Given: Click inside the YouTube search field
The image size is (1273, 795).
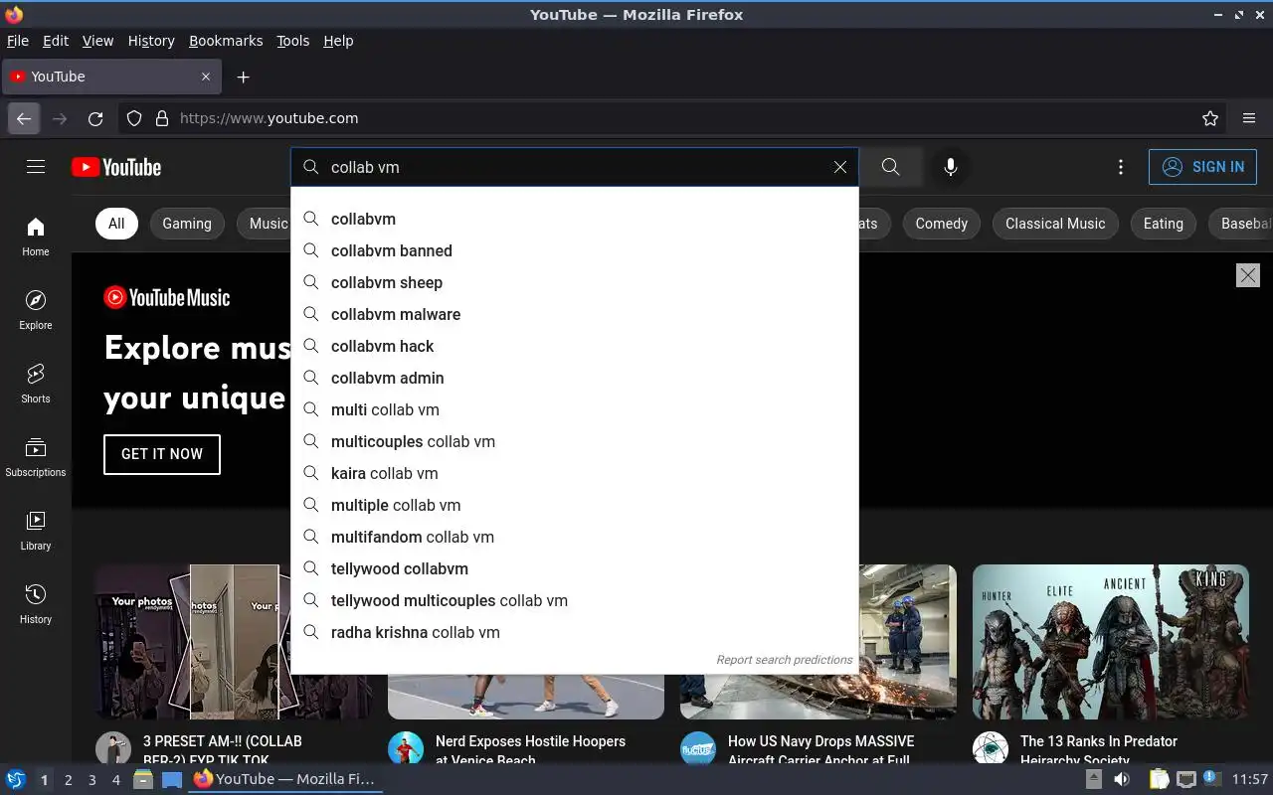Looking at the screenshot, I should pyautogui.click(x=577, y=167).
